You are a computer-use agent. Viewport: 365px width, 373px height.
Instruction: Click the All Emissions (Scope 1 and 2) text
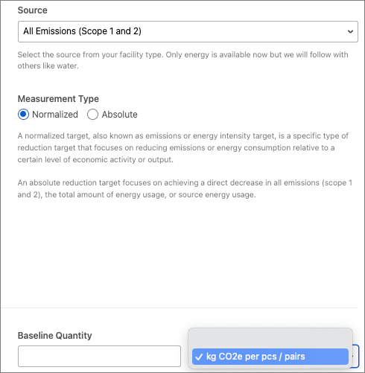(82, 31)
